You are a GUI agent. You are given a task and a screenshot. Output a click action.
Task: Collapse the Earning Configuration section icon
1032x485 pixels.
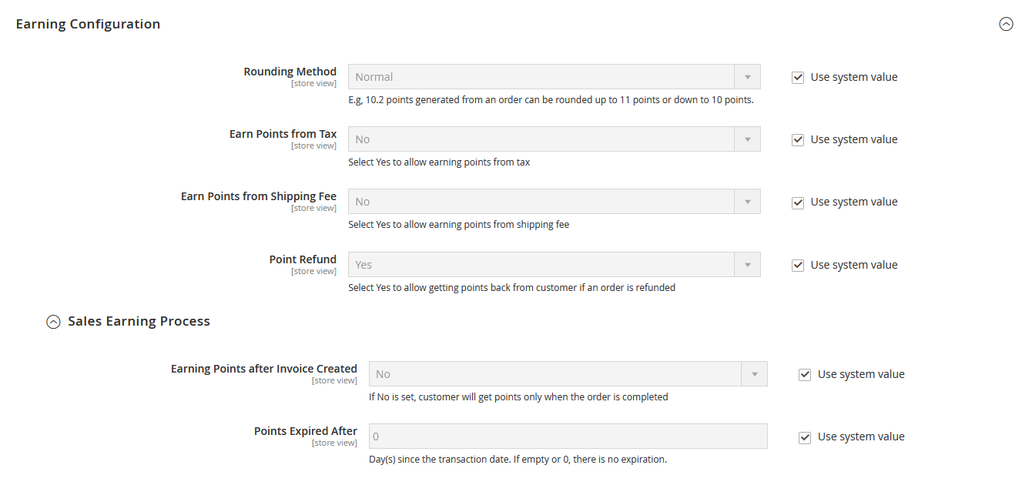[1006, 24]
